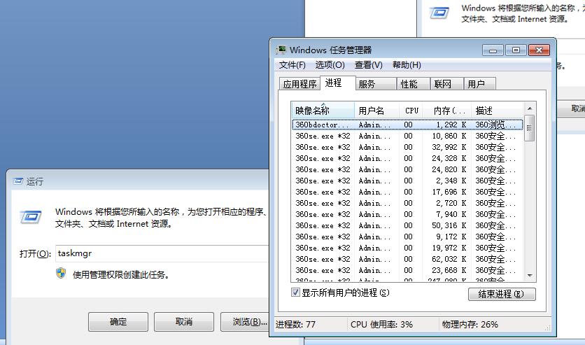Click 确定 in the 运行 dialog
The image size is (585, 345).
[x=118, y=322]
